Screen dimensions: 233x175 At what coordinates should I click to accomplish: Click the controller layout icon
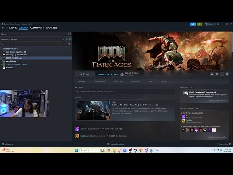[217, 74]
